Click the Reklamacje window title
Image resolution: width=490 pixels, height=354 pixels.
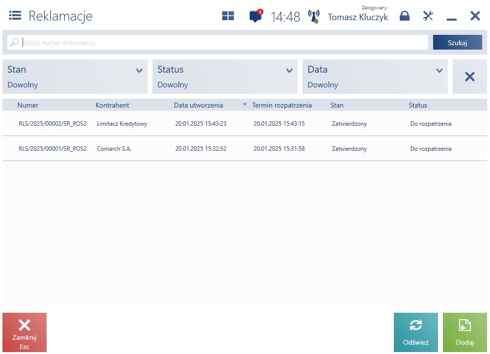click(61, 16)
